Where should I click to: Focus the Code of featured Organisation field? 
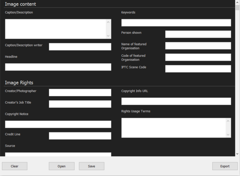point(198,57)
